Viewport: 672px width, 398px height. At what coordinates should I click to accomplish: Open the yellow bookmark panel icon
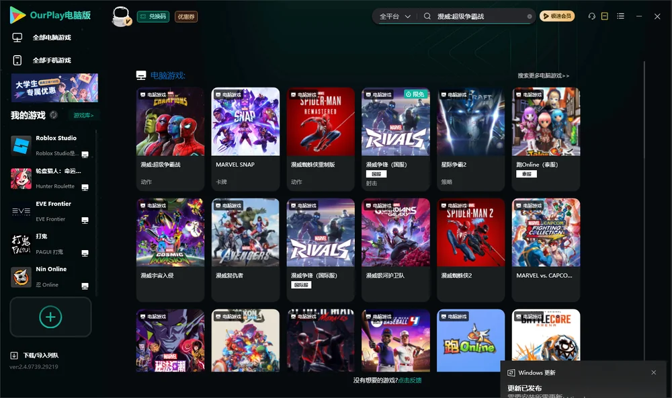click(605, 16)
